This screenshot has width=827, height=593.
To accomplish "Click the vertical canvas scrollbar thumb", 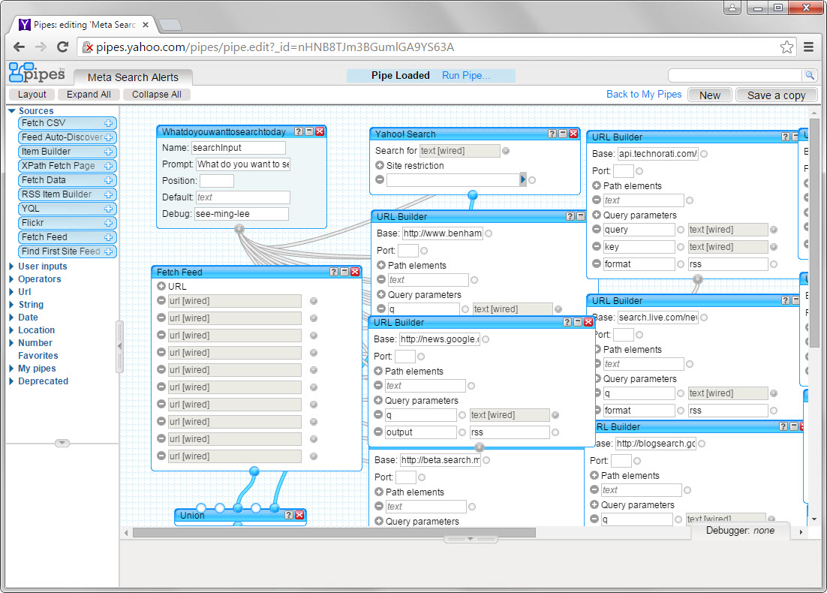I will tap(814, 233).
